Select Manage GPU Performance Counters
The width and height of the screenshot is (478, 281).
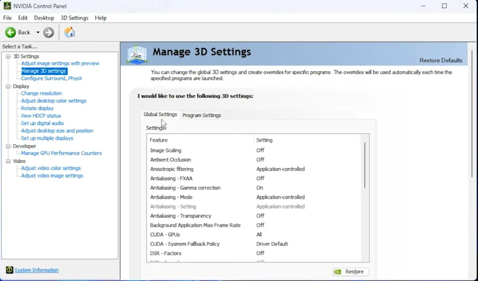point(61,153)
